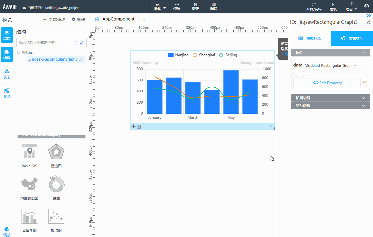Click the Edit Property button

[x=327, y=83]
